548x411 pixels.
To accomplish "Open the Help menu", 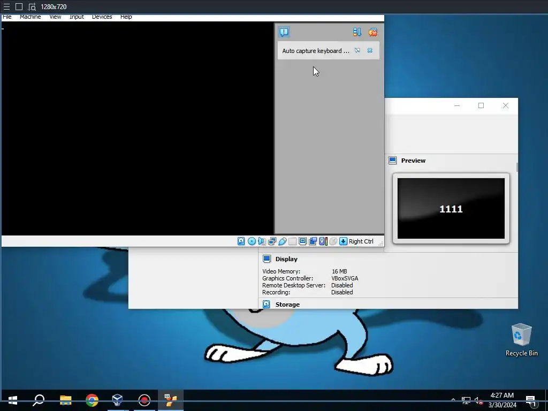I will 126,17.
